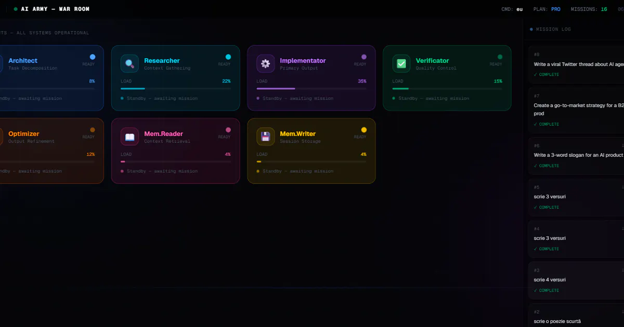
Task: Click the MISSIONS: 16 counter
Action: (589, 9)
